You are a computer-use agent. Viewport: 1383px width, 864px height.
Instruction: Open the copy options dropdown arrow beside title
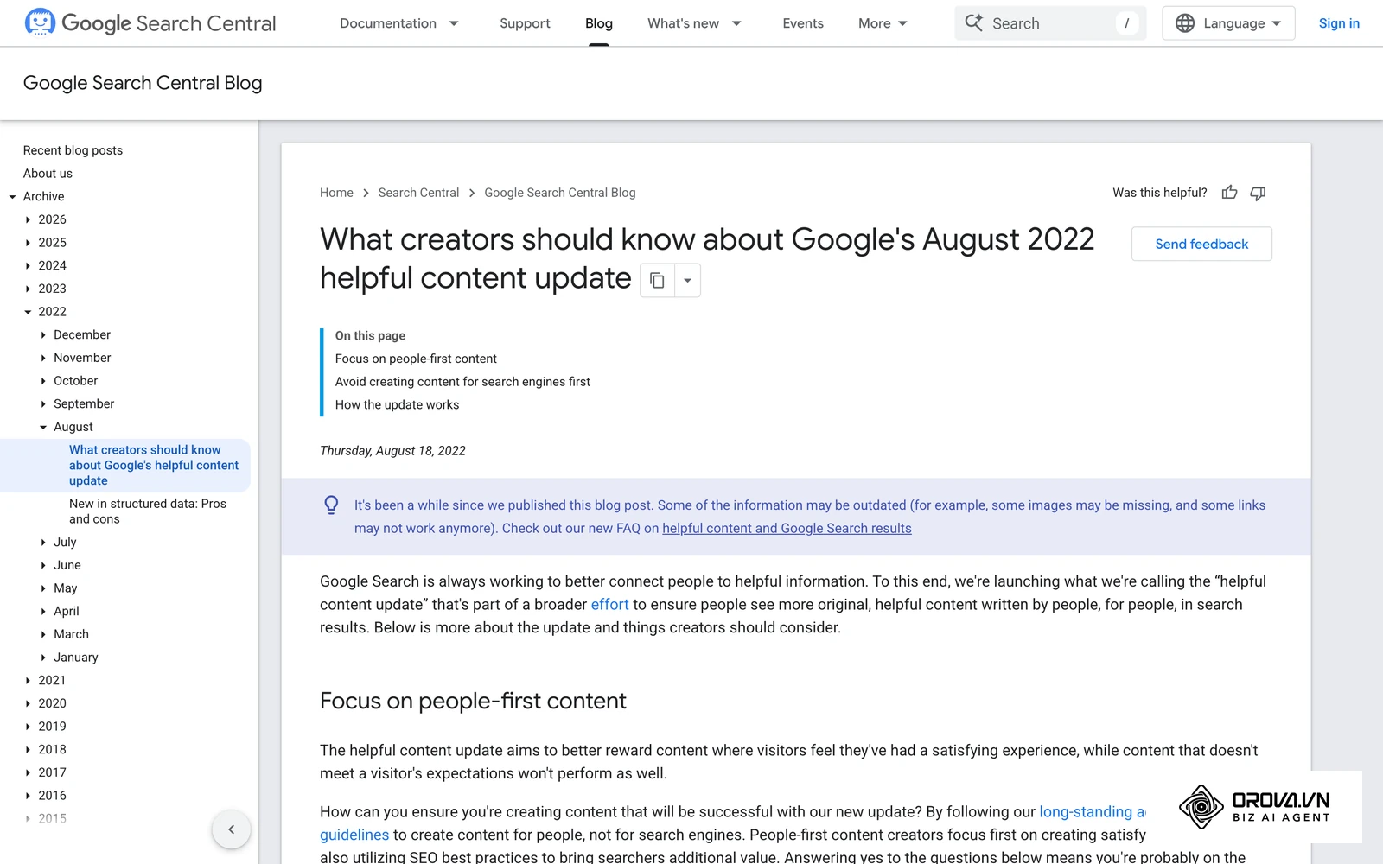click(687, 280)
